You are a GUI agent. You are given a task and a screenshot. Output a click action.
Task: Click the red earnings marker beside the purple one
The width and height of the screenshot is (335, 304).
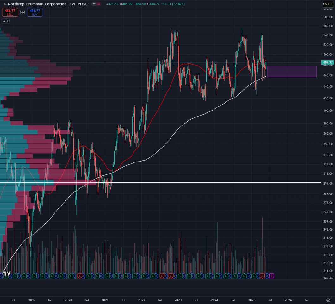click(262, 276)
